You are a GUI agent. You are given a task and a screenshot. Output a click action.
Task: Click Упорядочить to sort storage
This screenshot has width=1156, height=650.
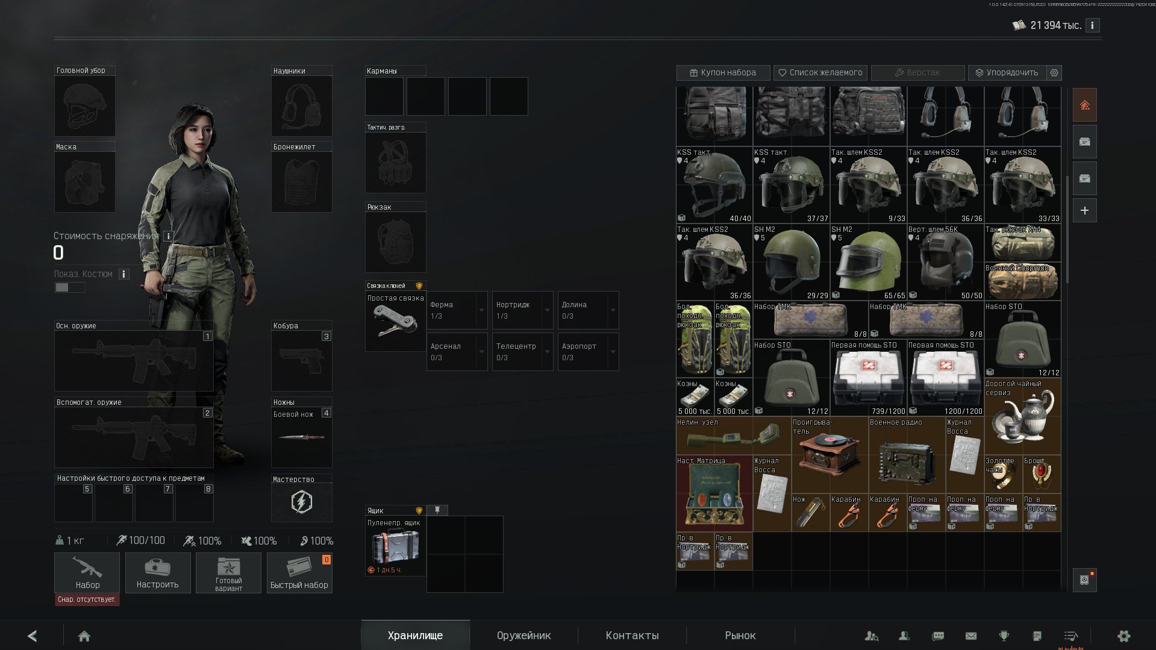coord(1007,72)
